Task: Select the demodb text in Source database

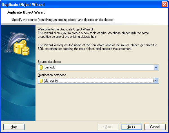Action: click(50, 67)
